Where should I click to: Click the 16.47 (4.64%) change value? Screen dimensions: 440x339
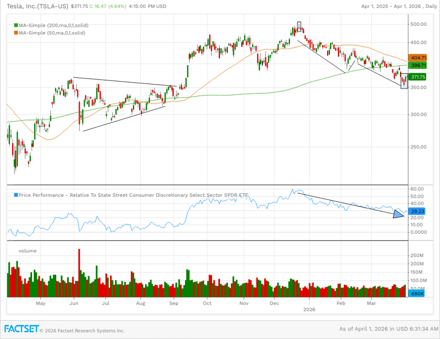(x=110, y=6)
